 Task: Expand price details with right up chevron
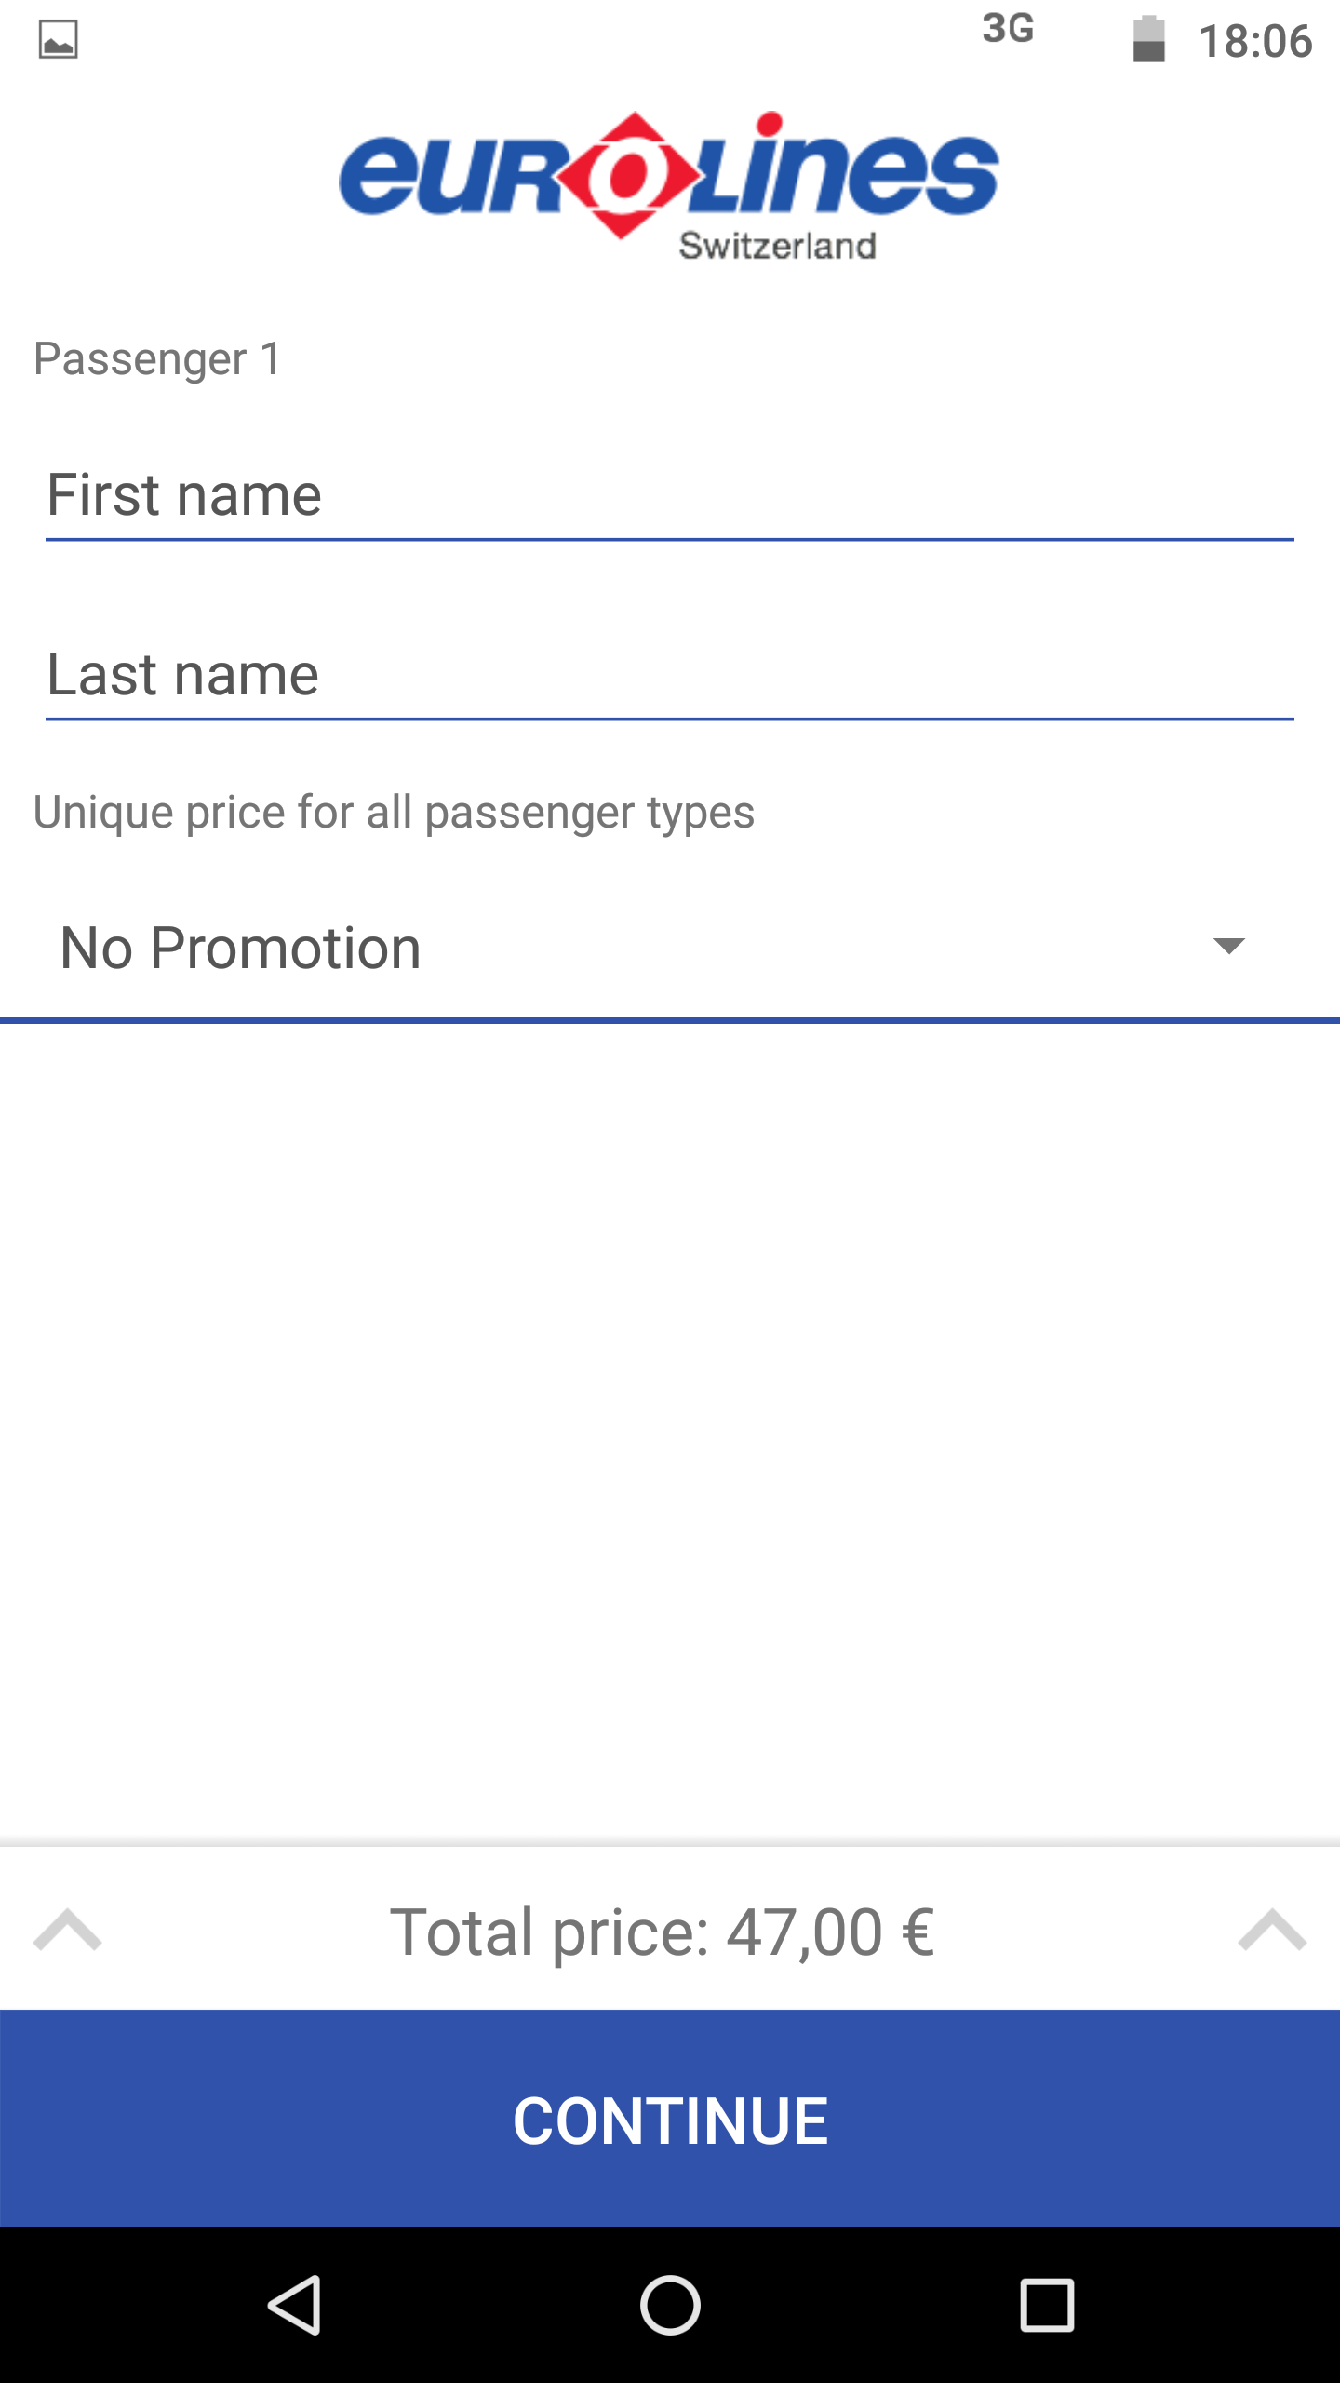coord(1272,1930)
